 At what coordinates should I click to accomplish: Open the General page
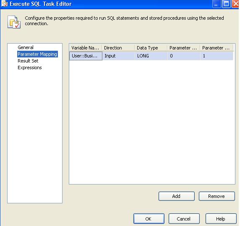click(x=26, y=47)
